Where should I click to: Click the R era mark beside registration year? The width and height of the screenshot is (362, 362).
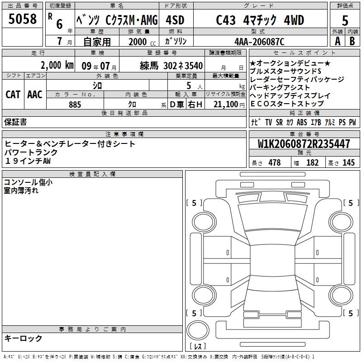(x=50, y=15)
